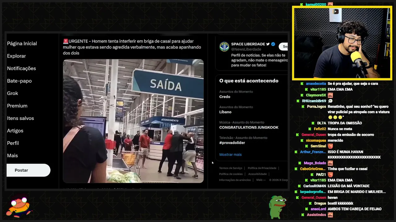Click the emote in Assistindos' message
The height and width of the screenshot is (222, 396).
[330, 215]
